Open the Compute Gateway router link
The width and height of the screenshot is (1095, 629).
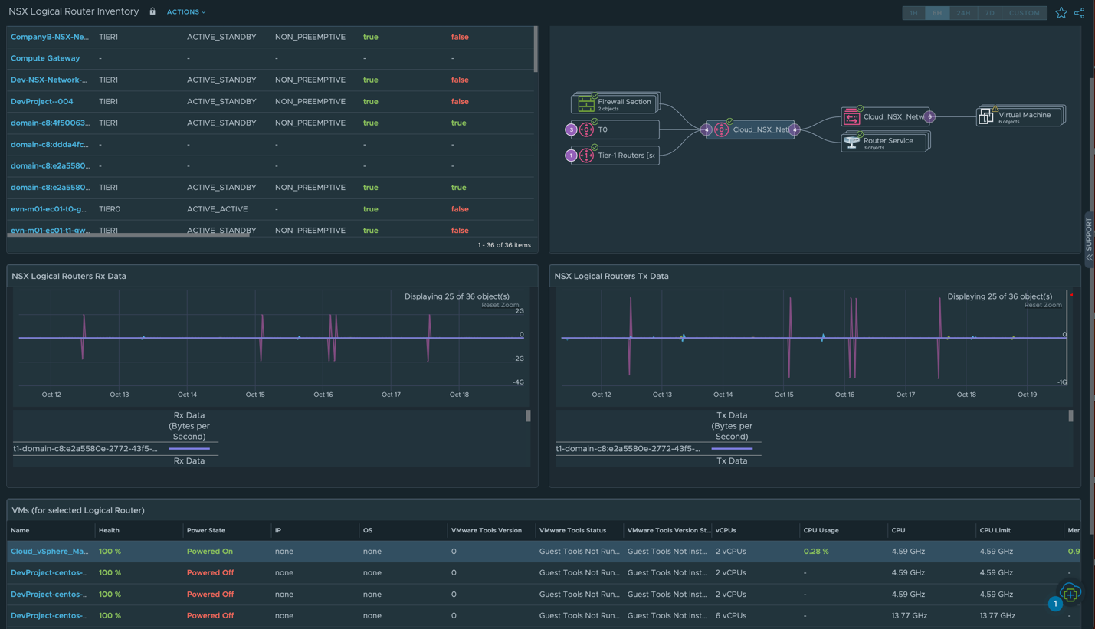click(x=45, y=58)
